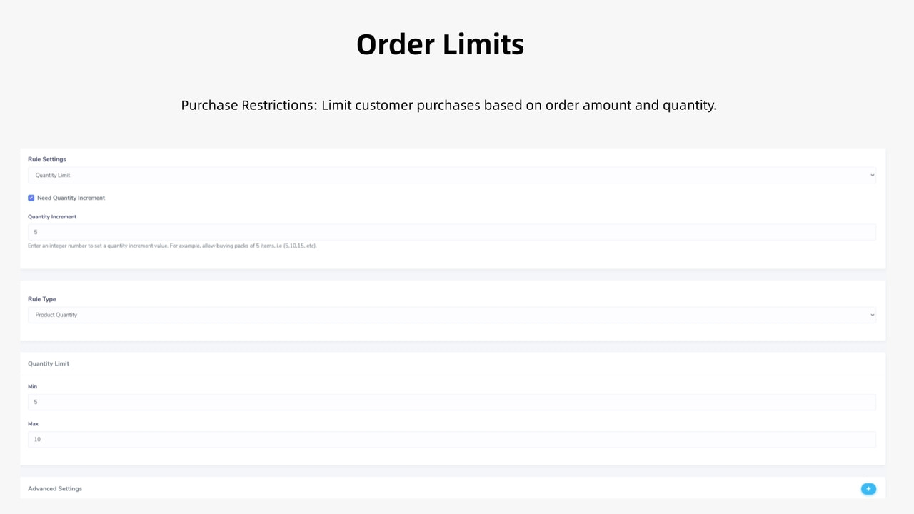The width and height of the screenshot is (914, 514).
Task: Click the Purchase Restrictions description text
Action: 448,105
